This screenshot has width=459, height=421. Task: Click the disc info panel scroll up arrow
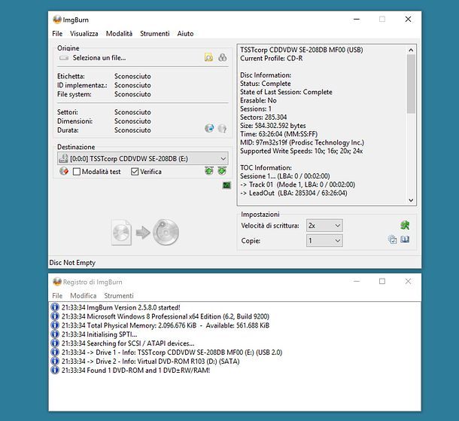tap(411, 50)
